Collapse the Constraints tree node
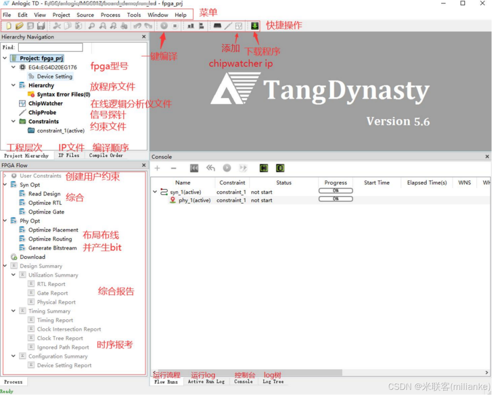Image resolution: width=492 pixels, height=395 pixels. [13, 121]
